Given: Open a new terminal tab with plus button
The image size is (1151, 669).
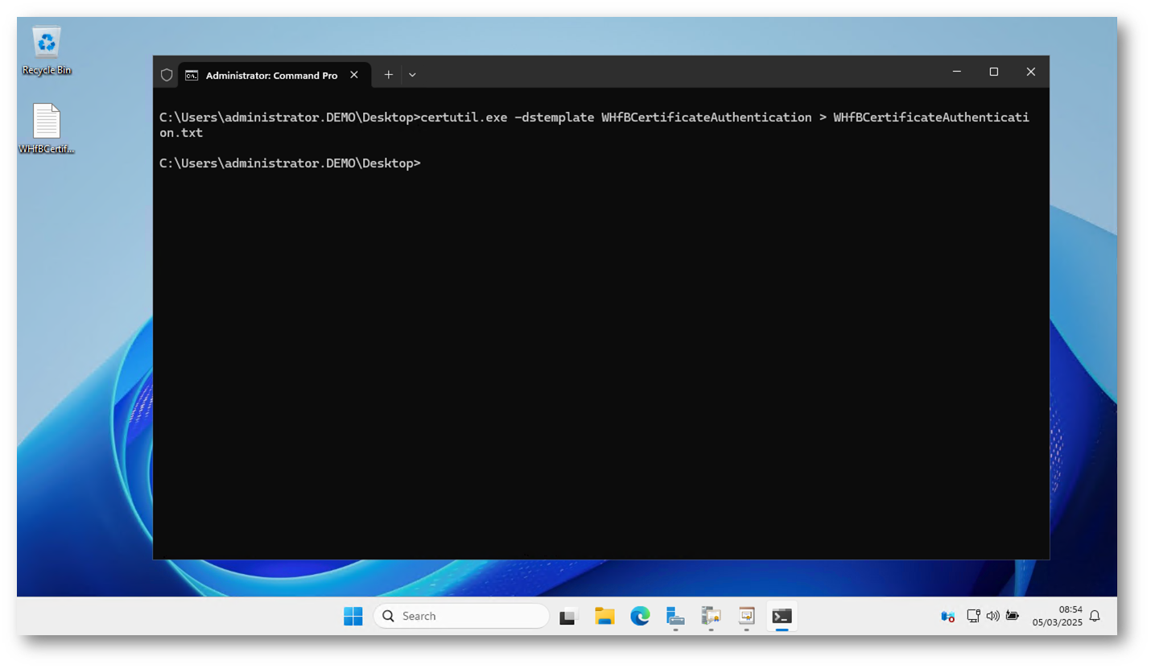Looking at the screenshot, I should coord(388,75).
